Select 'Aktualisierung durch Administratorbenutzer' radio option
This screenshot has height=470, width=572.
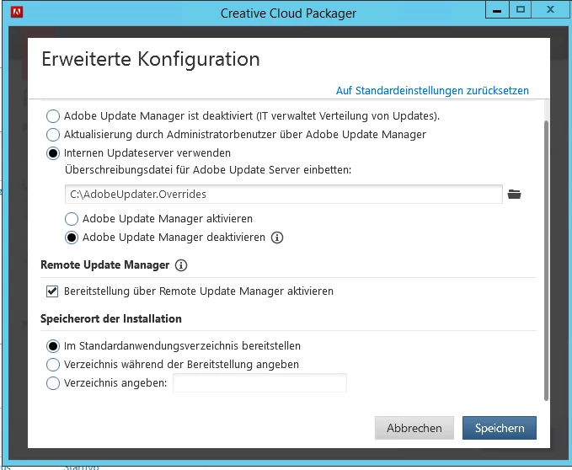click(x=53, y=135)
